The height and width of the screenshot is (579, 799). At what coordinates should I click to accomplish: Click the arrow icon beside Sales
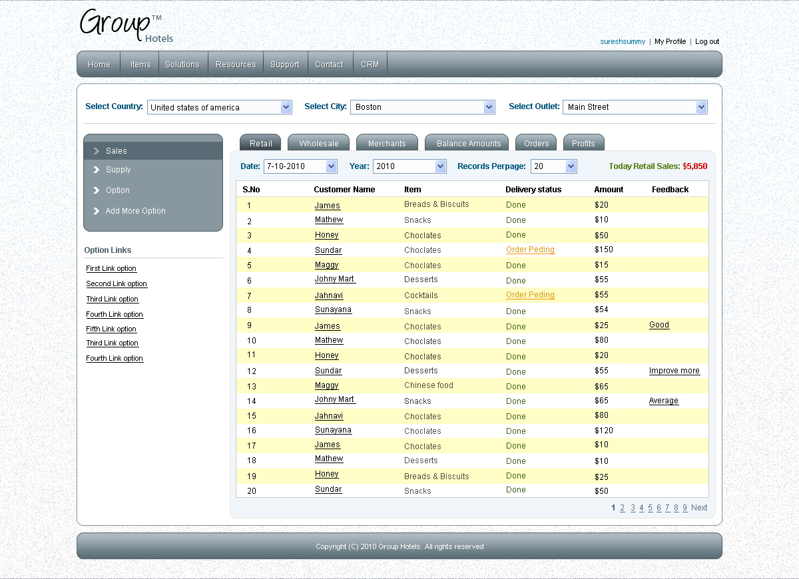[97, 151]
